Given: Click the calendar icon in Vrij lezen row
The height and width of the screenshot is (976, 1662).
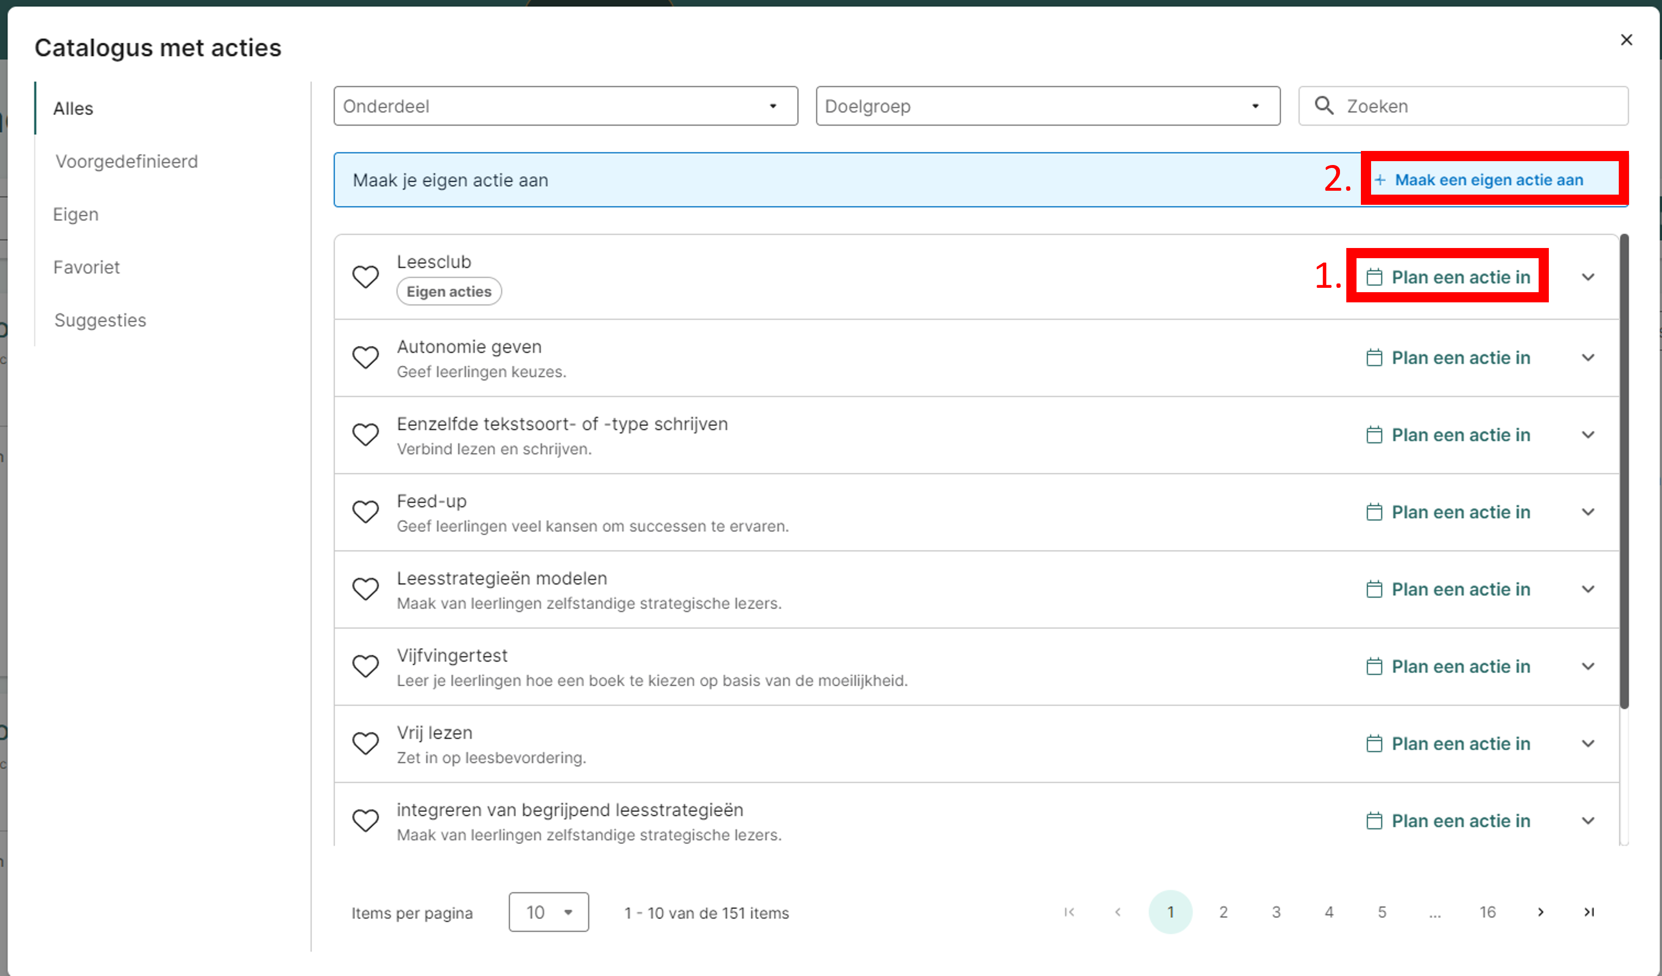Looking at the screenshot, I should tap(1374, 744).
